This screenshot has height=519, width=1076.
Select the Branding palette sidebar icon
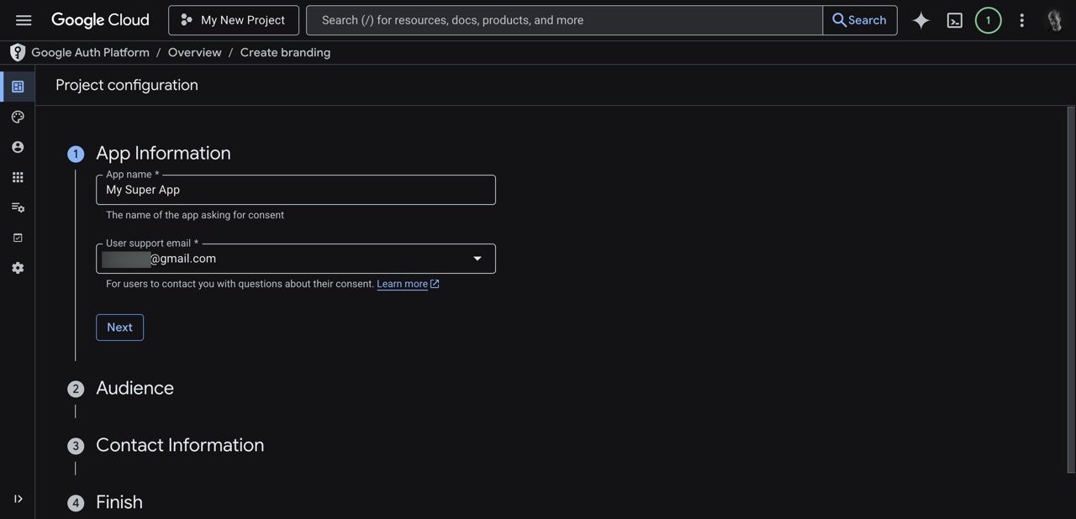click(x=18, y=117)
